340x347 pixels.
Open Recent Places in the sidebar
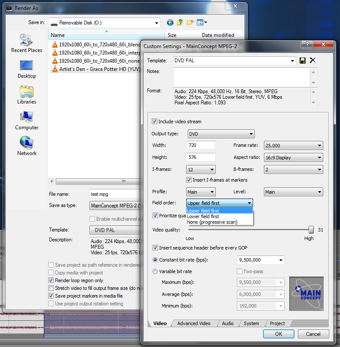(x=27, y=43)
